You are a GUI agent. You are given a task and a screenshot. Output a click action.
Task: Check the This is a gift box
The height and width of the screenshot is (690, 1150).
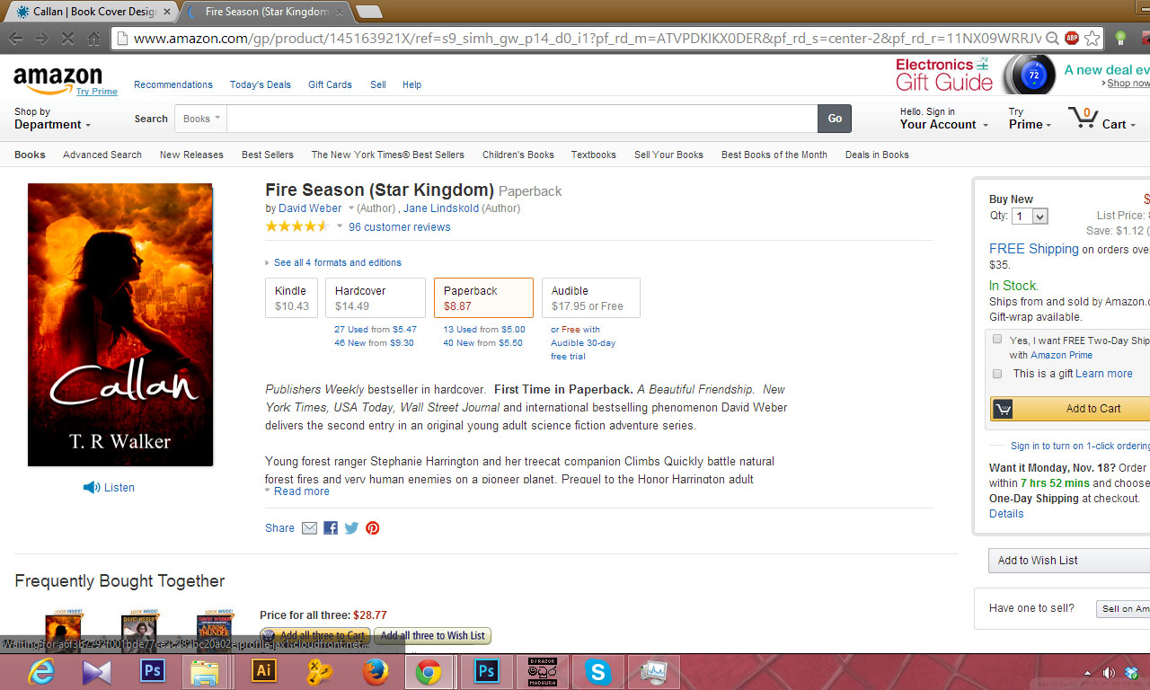click(997, 374)
